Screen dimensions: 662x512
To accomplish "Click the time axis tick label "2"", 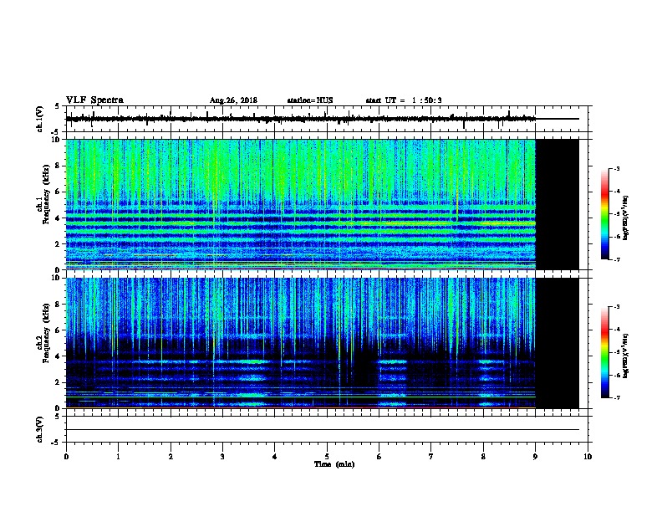I will 171,457.
